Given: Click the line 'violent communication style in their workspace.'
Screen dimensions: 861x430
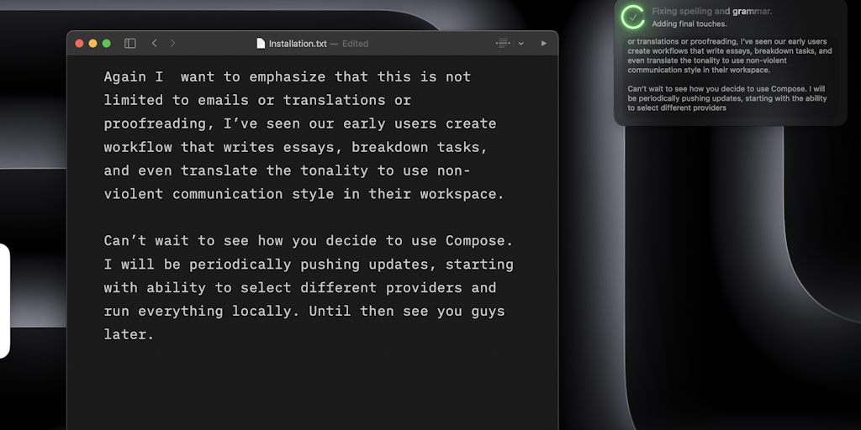Looking at the screenshot, I should [x=304, y=195].
